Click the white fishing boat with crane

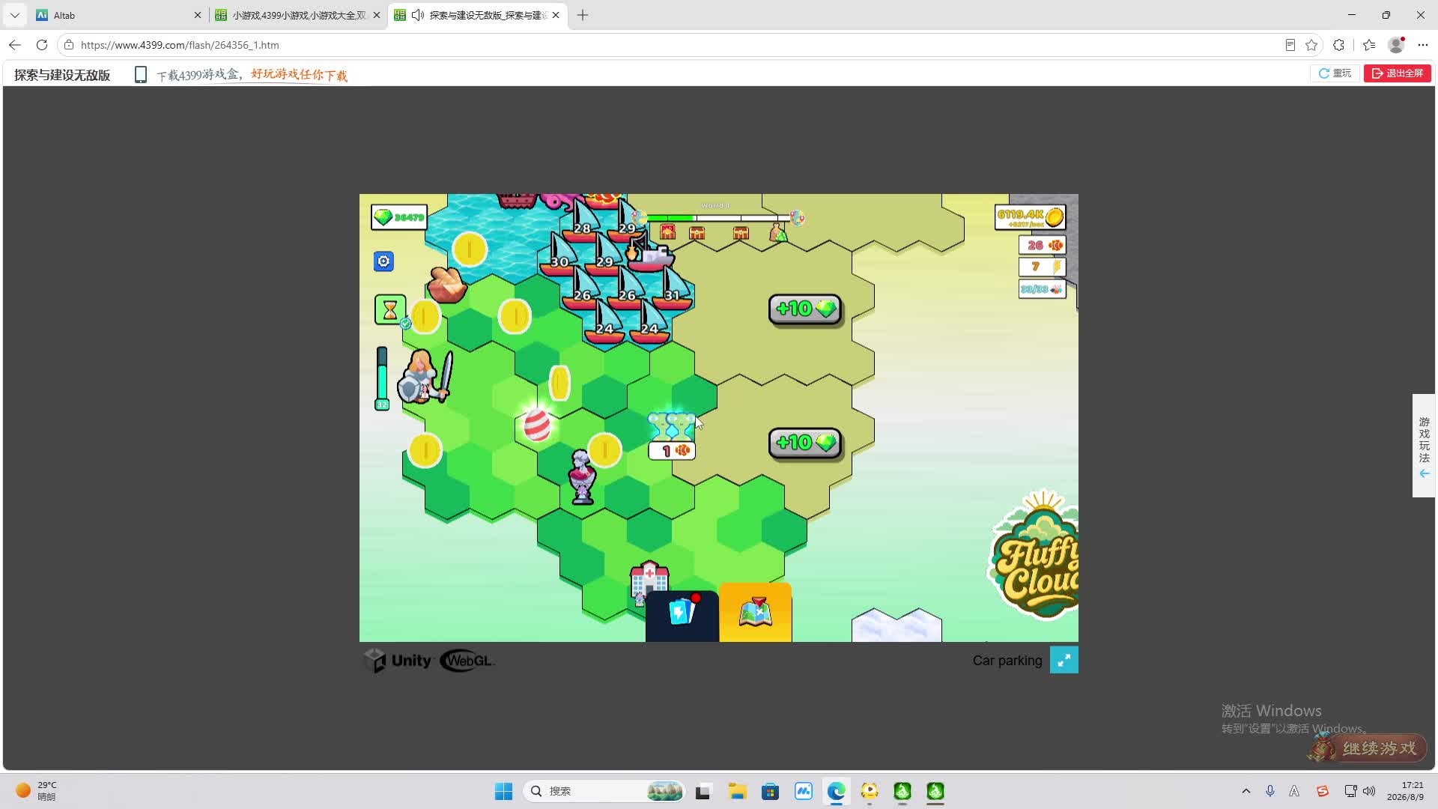pyautogui.click(x=650, y=256)
